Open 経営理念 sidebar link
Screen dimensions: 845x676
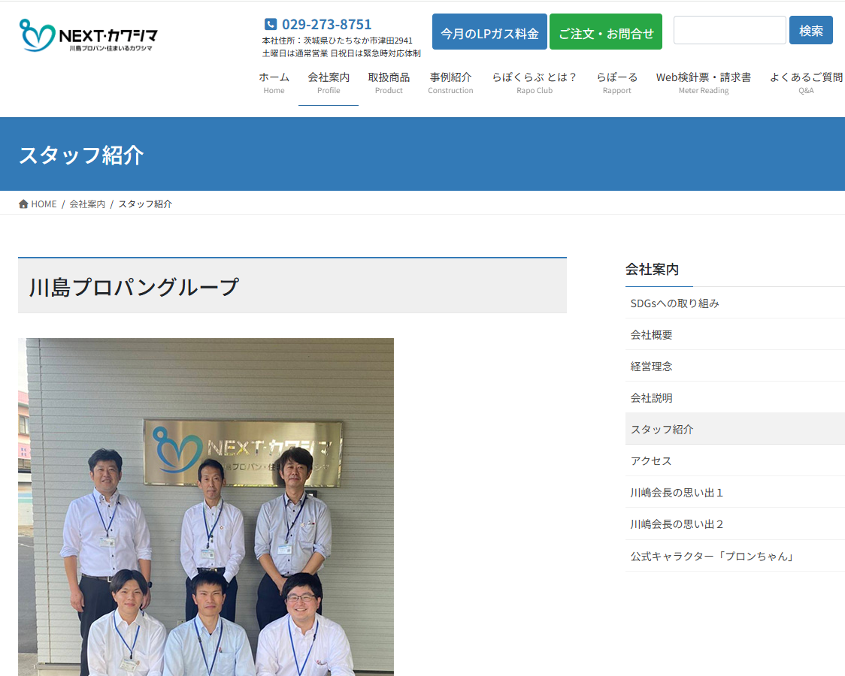(x=651, y=367)
